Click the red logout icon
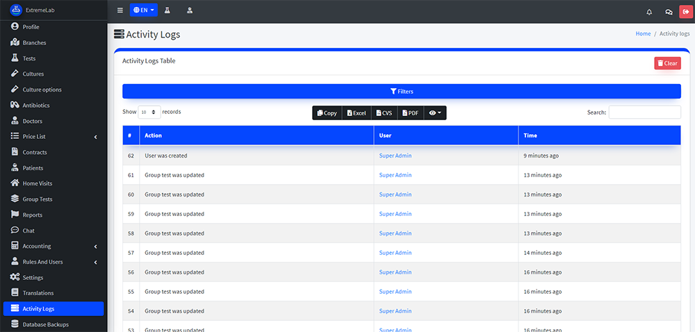695x332 pixels. click(x=686, y=12)
